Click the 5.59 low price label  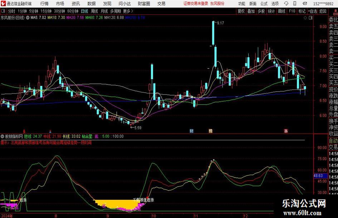(138, 128)
